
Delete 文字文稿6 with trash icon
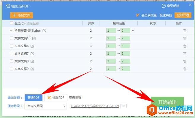click(x=185, y=46)
